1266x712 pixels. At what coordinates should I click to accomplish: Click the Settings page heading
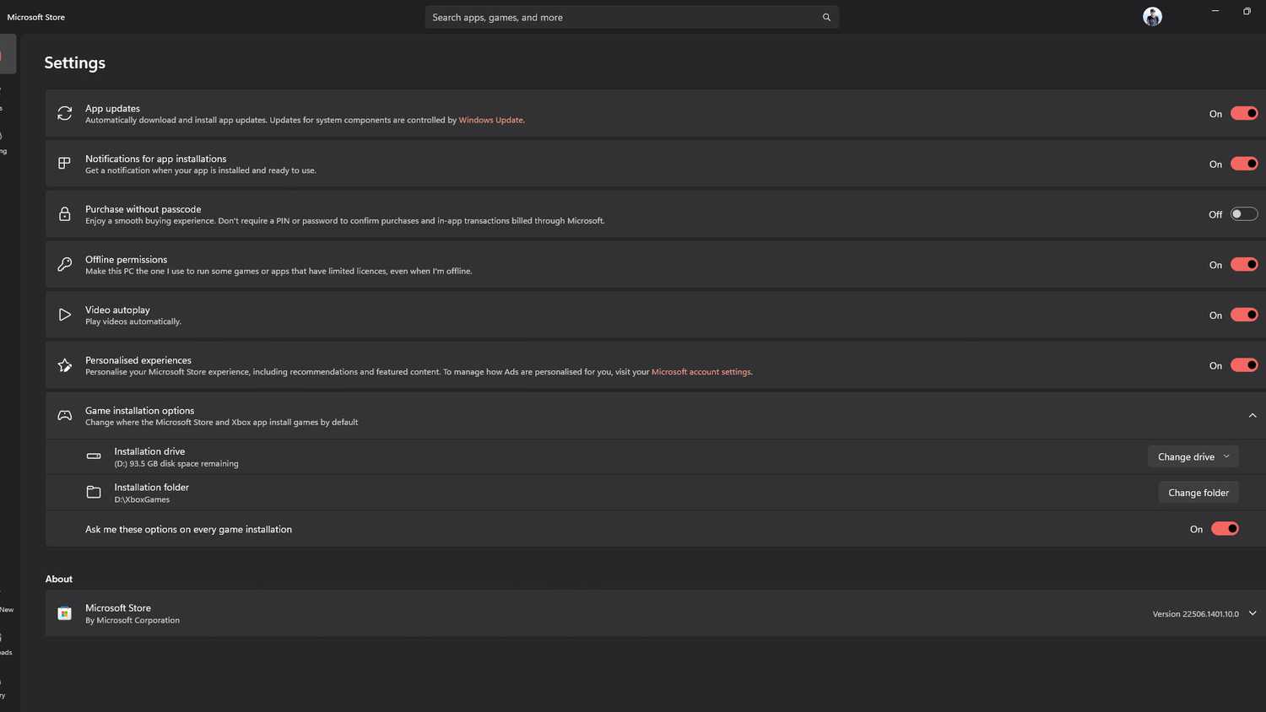coord(75,63)
